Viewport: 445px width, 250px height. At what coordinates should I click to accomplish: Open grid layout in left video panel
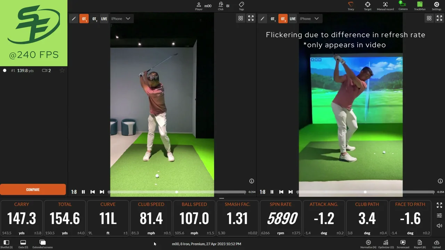coord(241,18)
